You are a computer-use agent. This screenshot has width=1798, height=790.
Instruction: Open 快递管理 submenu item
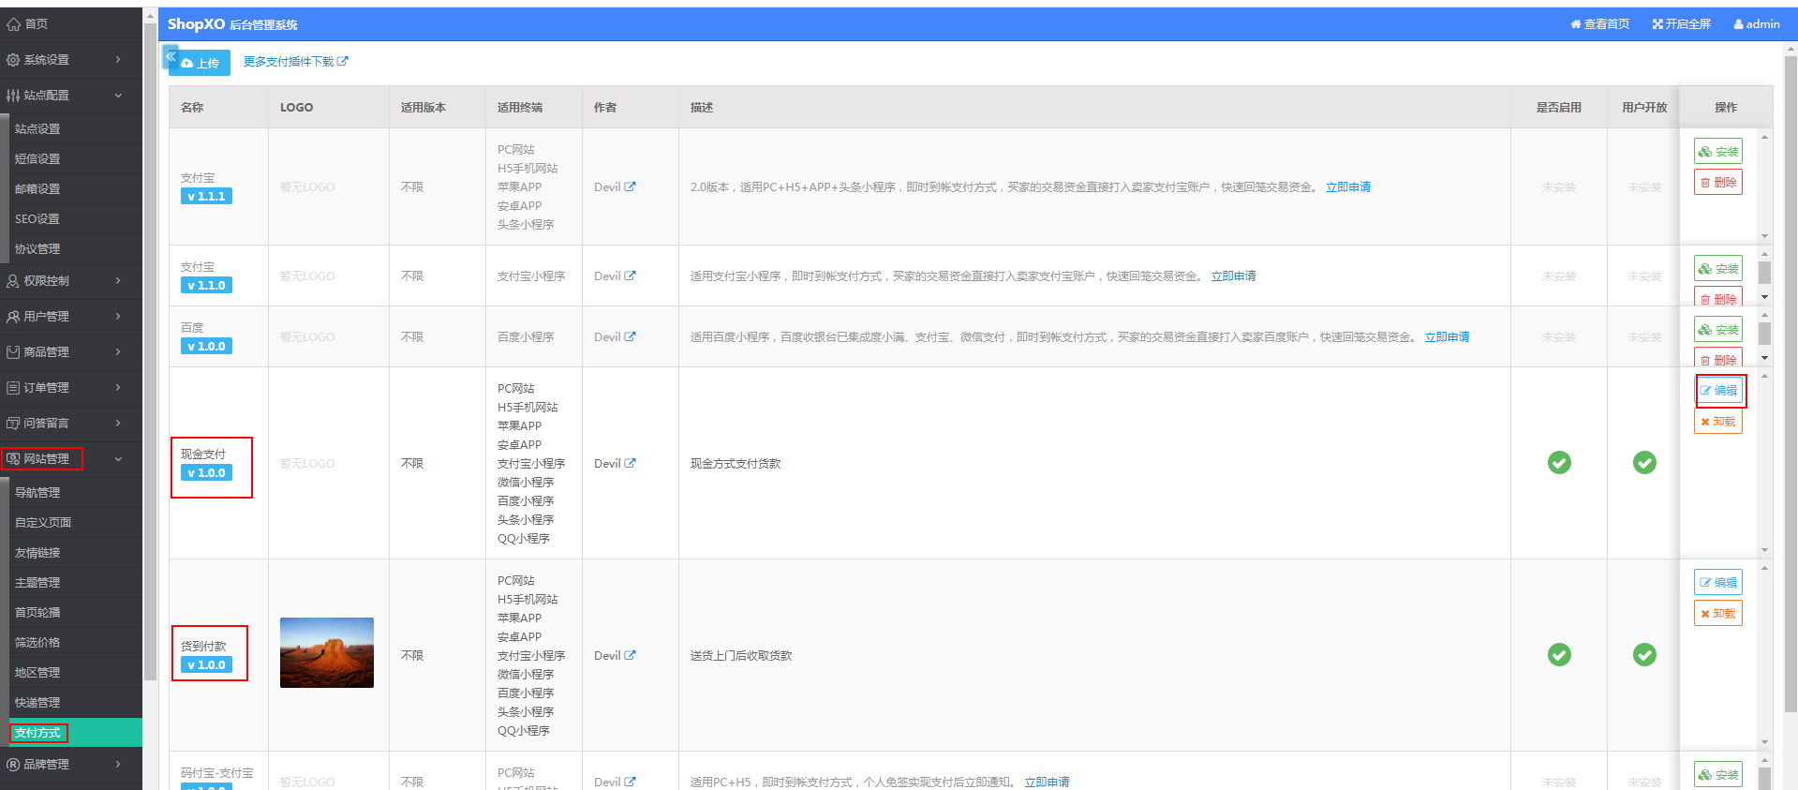pyautogui.click(x=75, y=703)
